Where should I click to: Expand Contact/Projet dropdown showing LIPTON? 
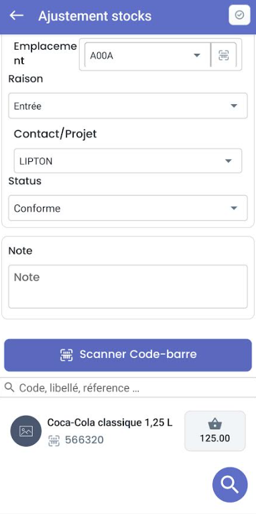pyautogui.click(x=128, y=161)
